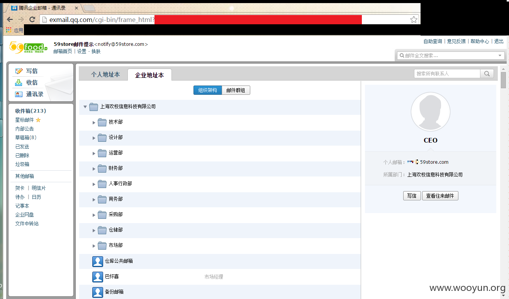Switch to the 个人地址本 tab
Screen dimensions: 509x299
click(105, 75)
